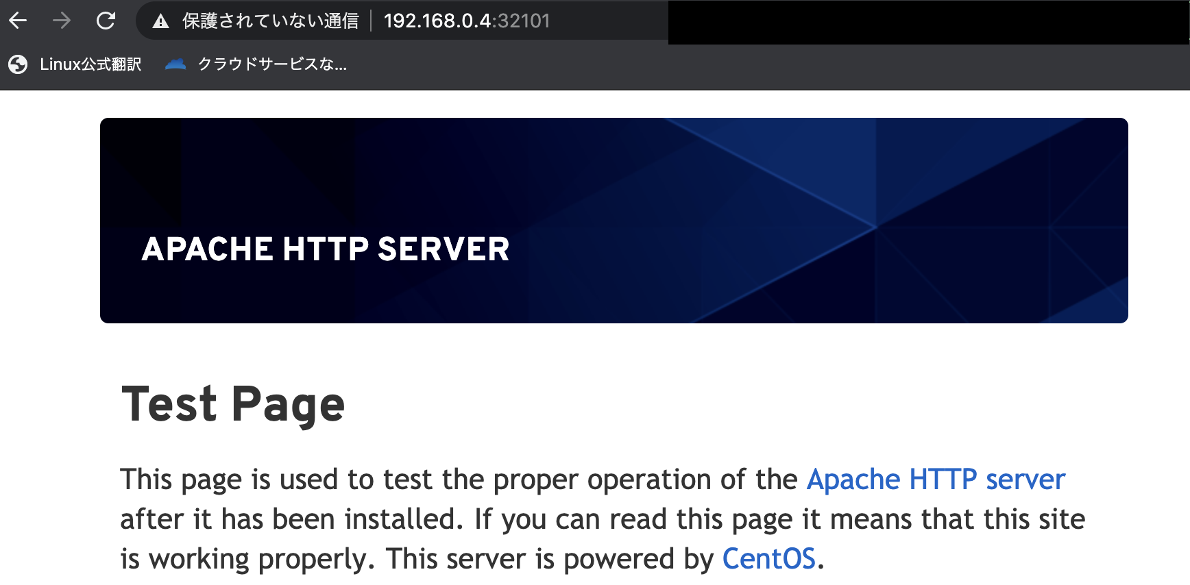The width and height of the screenshot is (1190, 585).
Task: Click the not-secure warning triangle icon
Action: coord(161,21)
